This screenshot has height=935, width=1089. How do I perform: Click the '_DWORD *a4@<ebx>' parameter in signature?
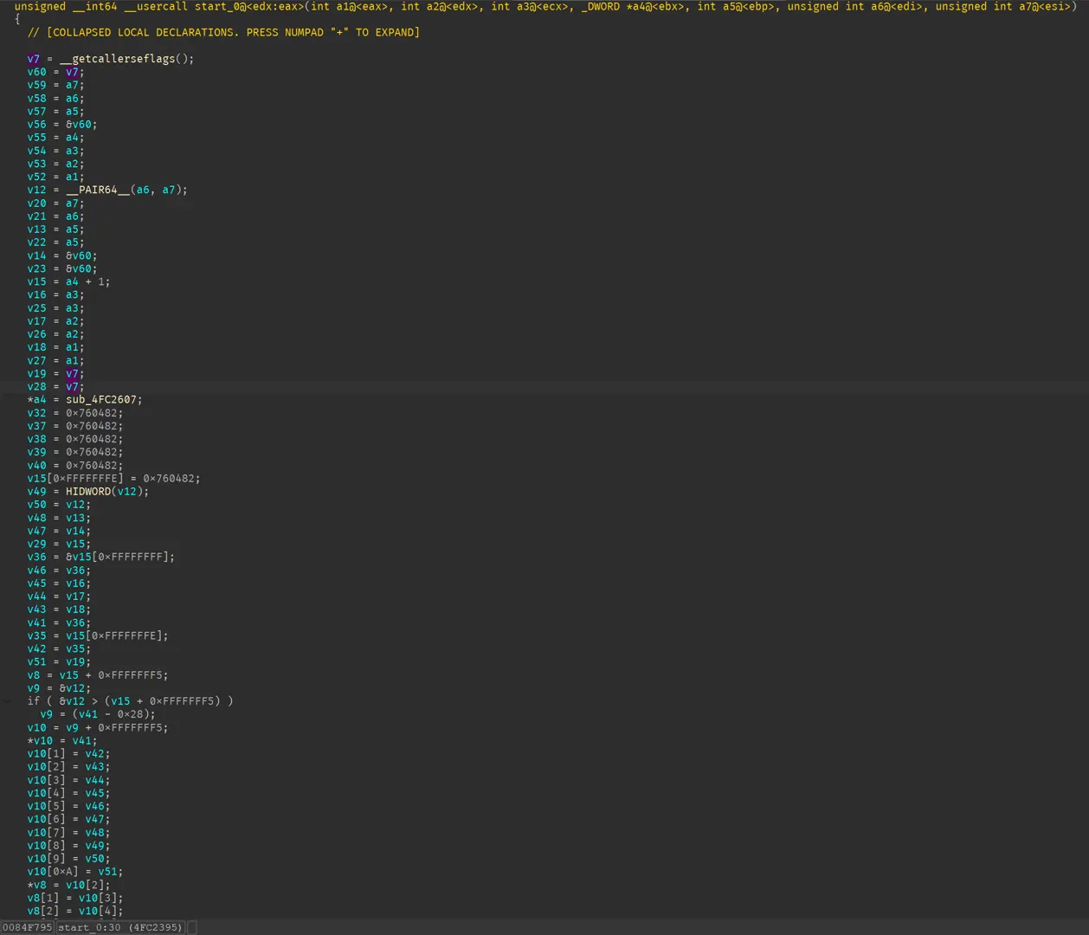[635, 7]
